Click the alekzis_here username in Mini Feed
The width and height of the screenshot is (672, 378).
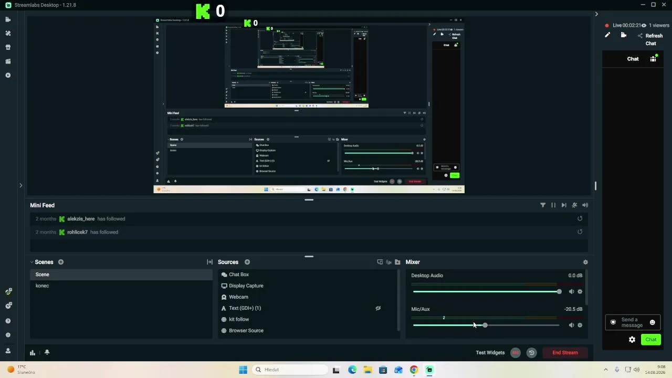[x=81, y=219]
